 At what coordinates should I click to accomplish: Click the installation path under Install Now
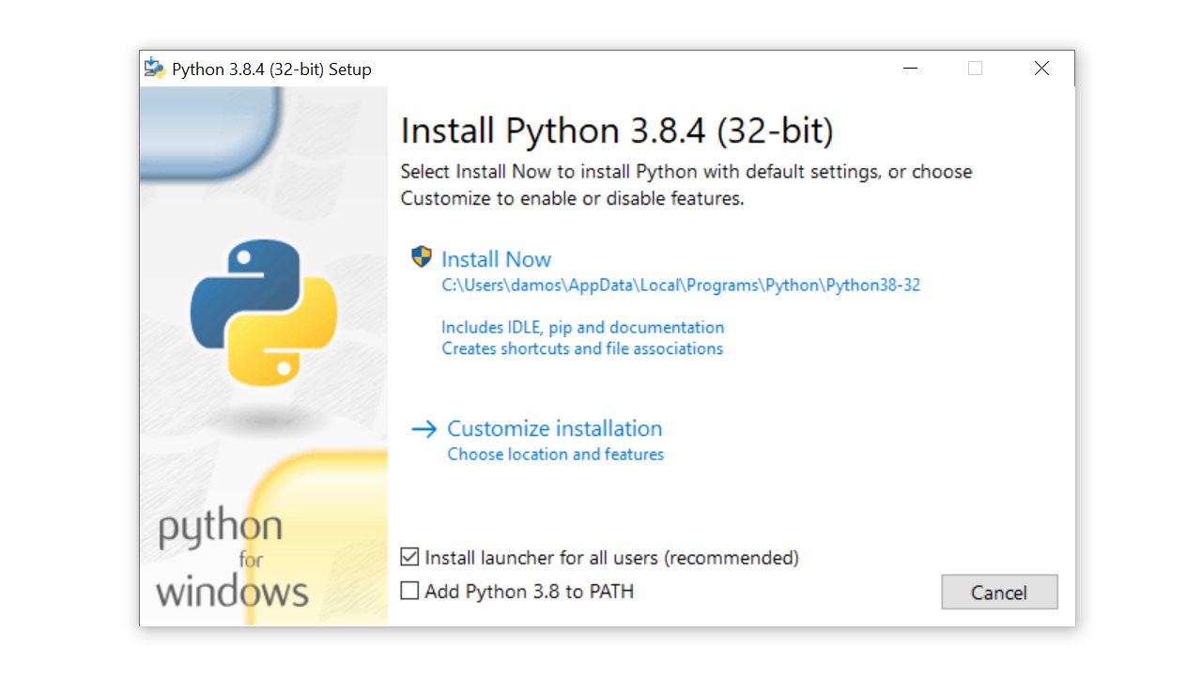point(680,285)
